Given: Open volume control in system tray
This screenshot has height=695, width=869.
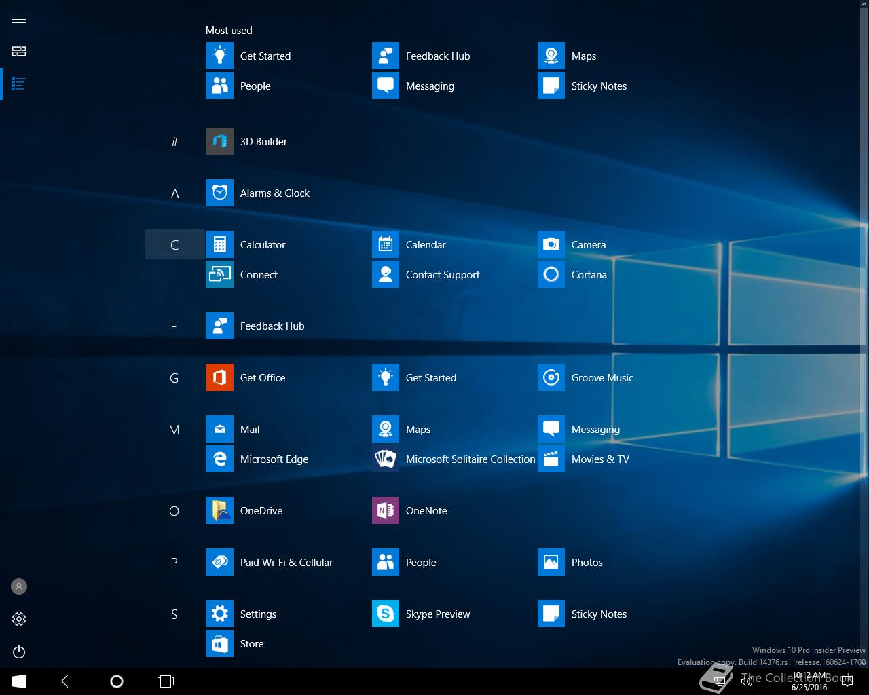Looking at the screenshot, I should pyautogui.click(x=747, y=681).
